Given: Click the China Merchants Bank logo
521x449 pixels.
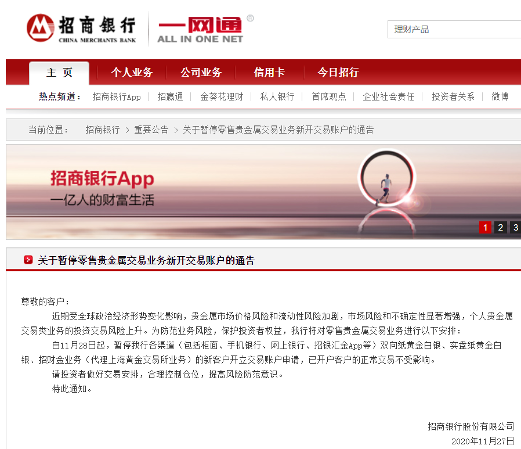Looking at the screenshot, I should (81, 28).
